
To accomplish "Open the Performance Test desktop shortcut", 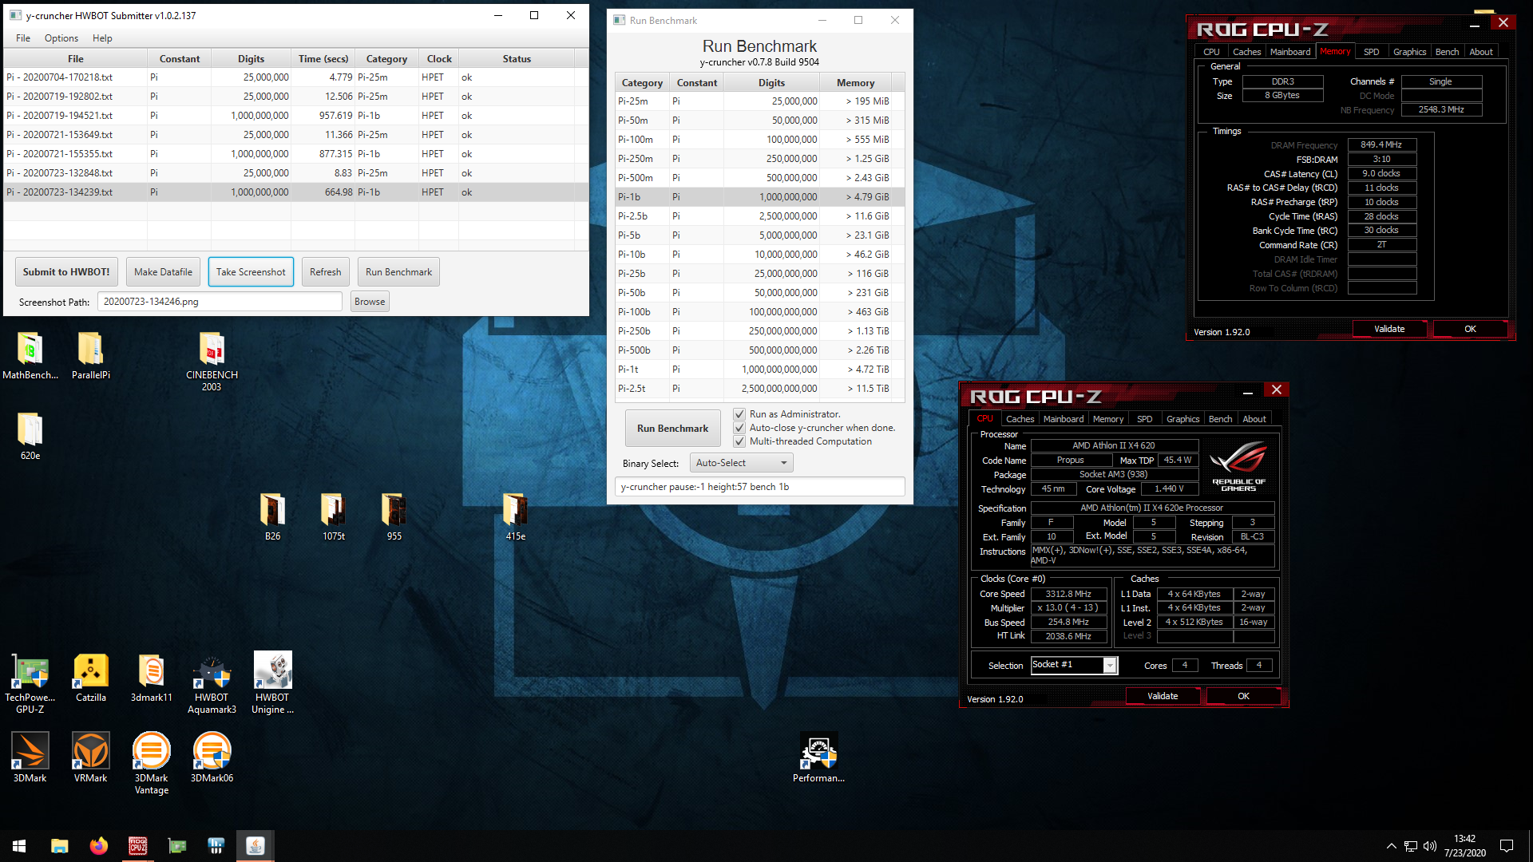I will click(x=818, y=758).
